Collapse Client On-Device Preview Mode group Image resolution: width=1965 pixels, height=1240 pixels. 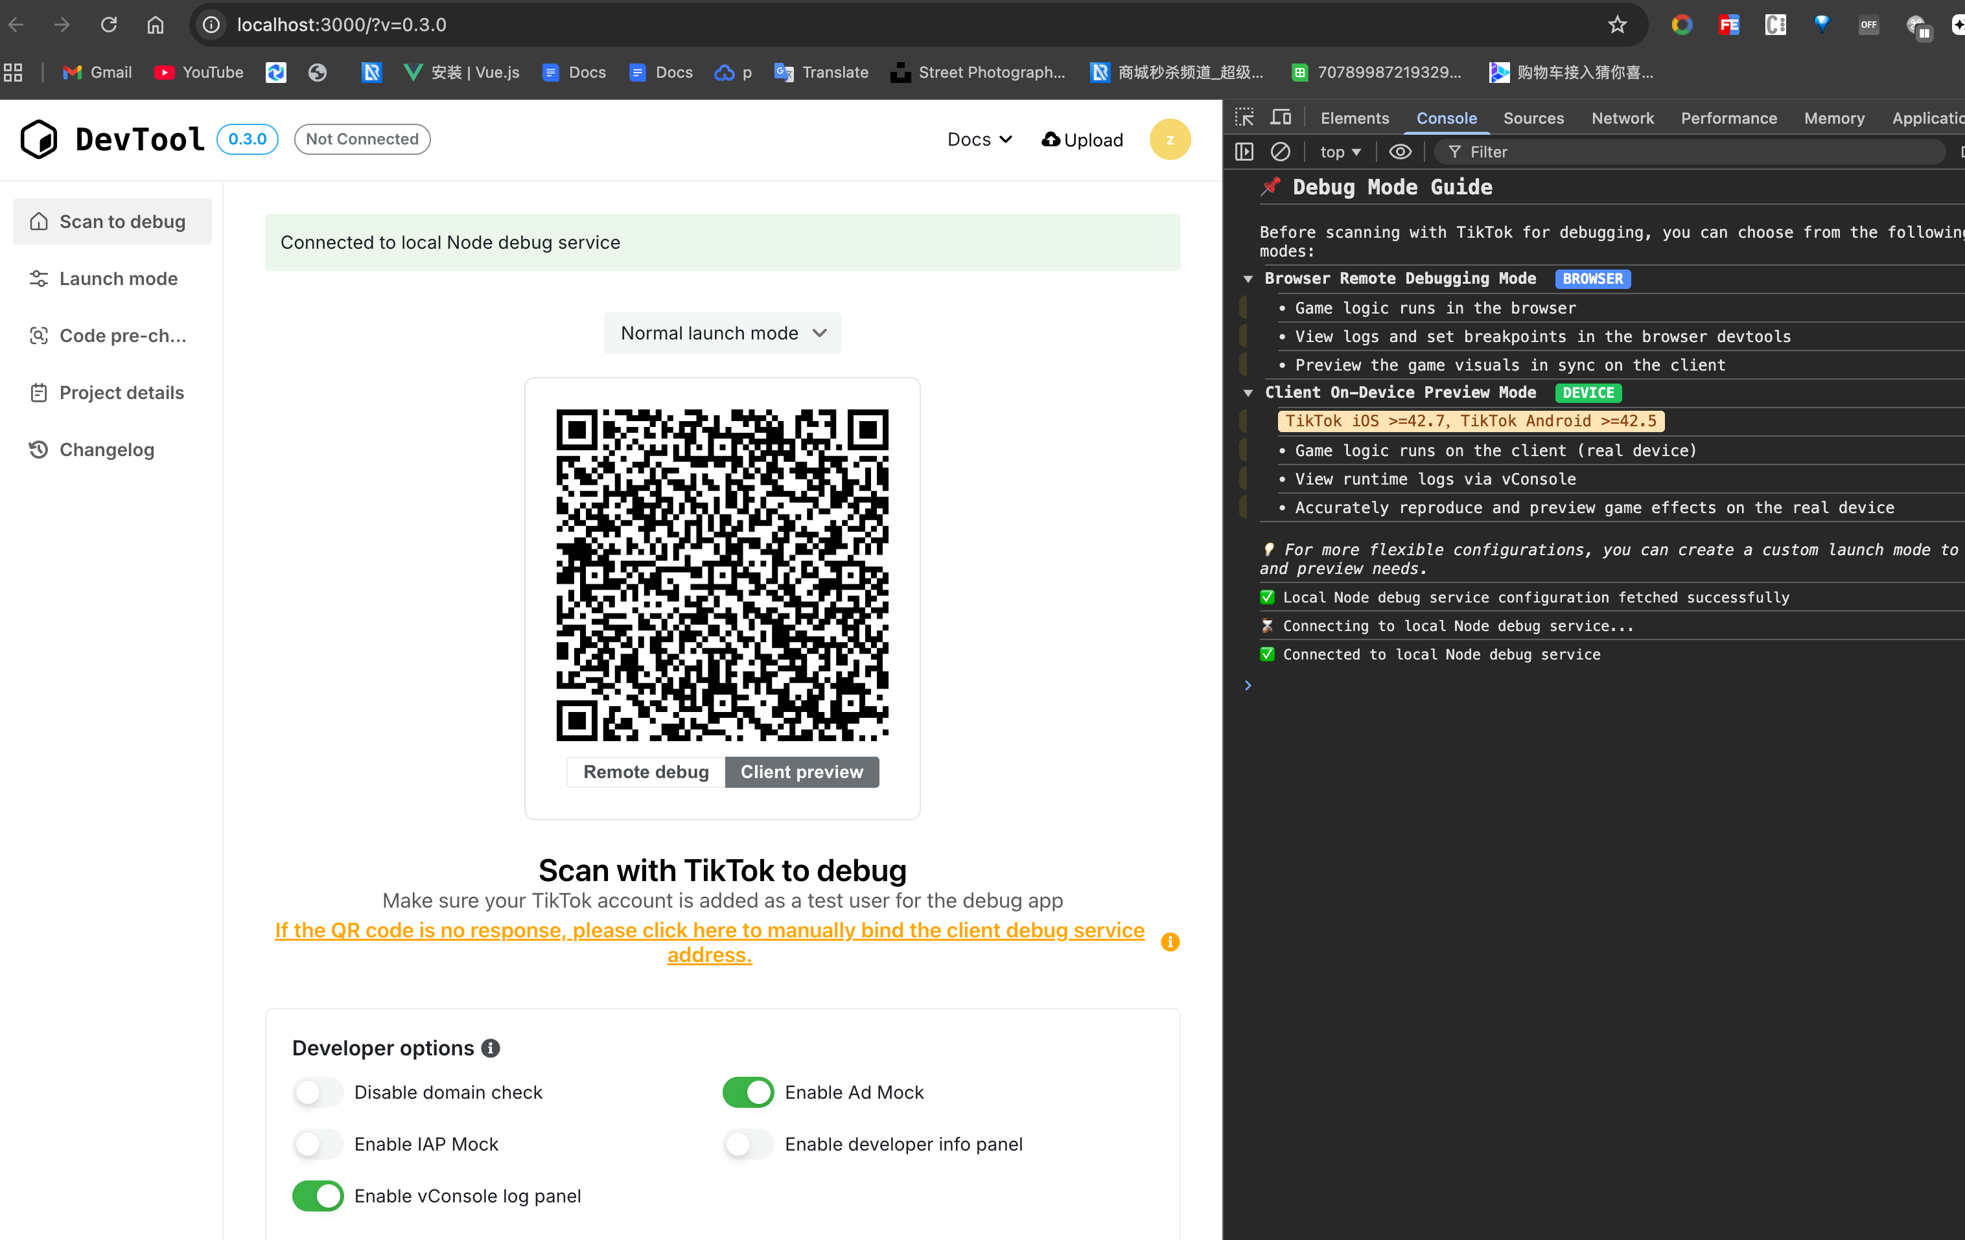coord(1247,393)
